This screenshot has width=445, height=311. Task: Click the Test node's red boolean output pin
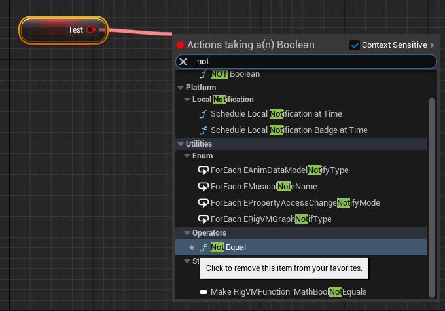(x=91, y=30)
